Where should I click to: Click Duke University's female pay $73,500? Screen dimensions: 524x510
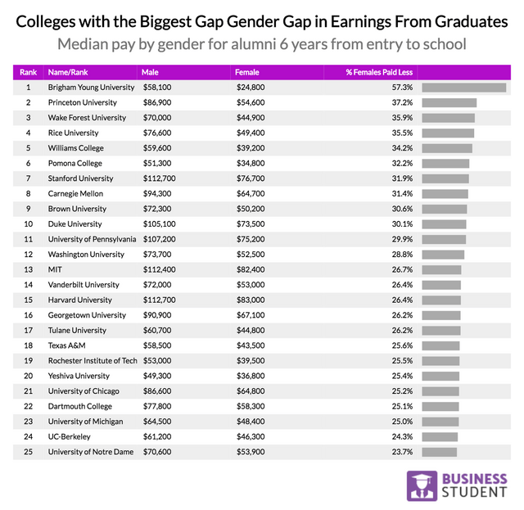pos(250,224)
